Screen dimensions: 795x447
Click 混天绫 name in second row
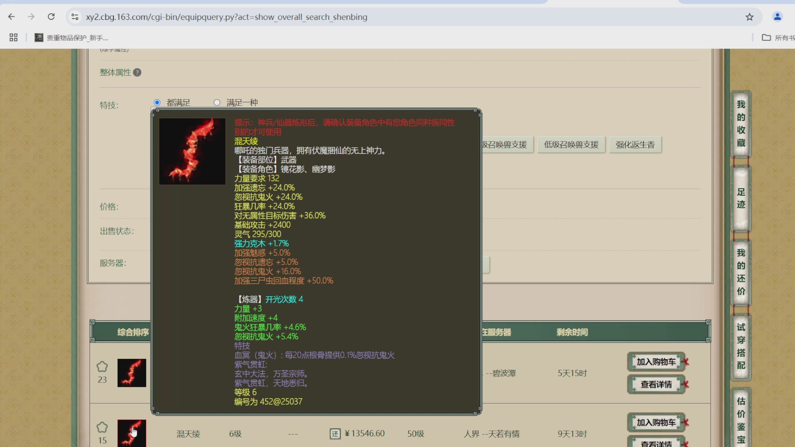point(188,434)
